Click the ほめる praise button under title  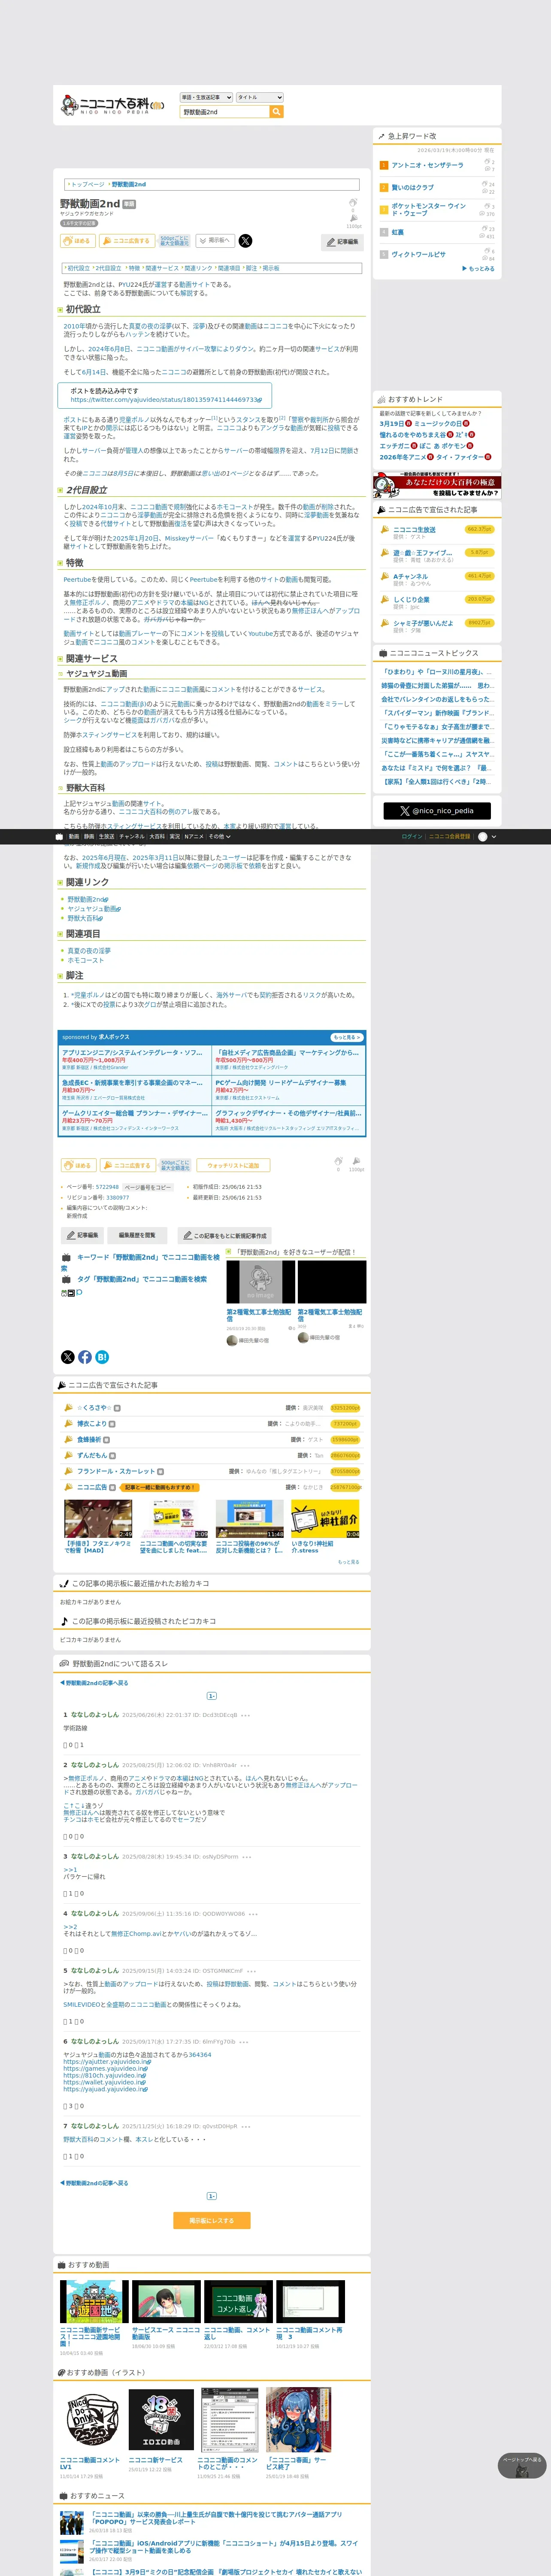(78, 241)
